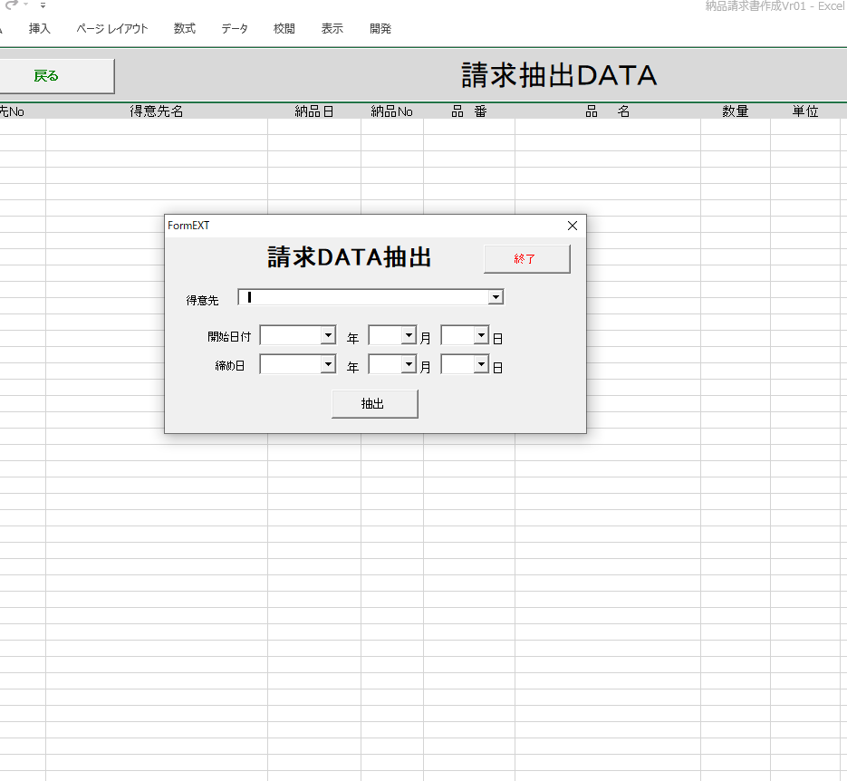Click the 数量 column header
Screen dimensions: 847x781
coord(736,111)
